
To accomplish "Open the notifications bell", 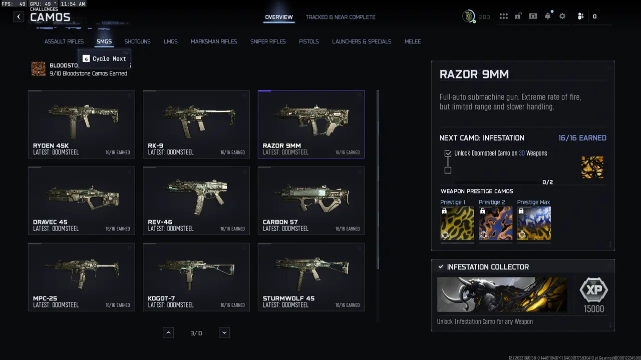I will tap(548, 16).
